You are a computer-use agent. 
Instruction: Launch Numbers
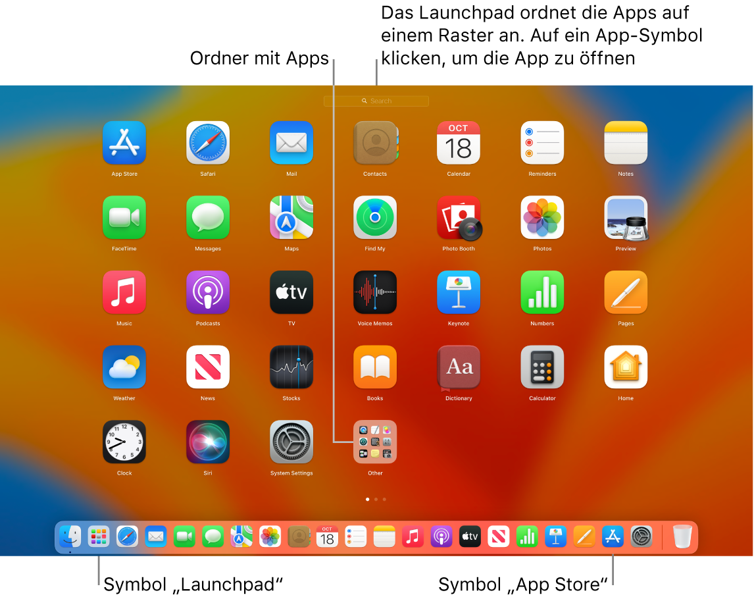coord(542,292)
